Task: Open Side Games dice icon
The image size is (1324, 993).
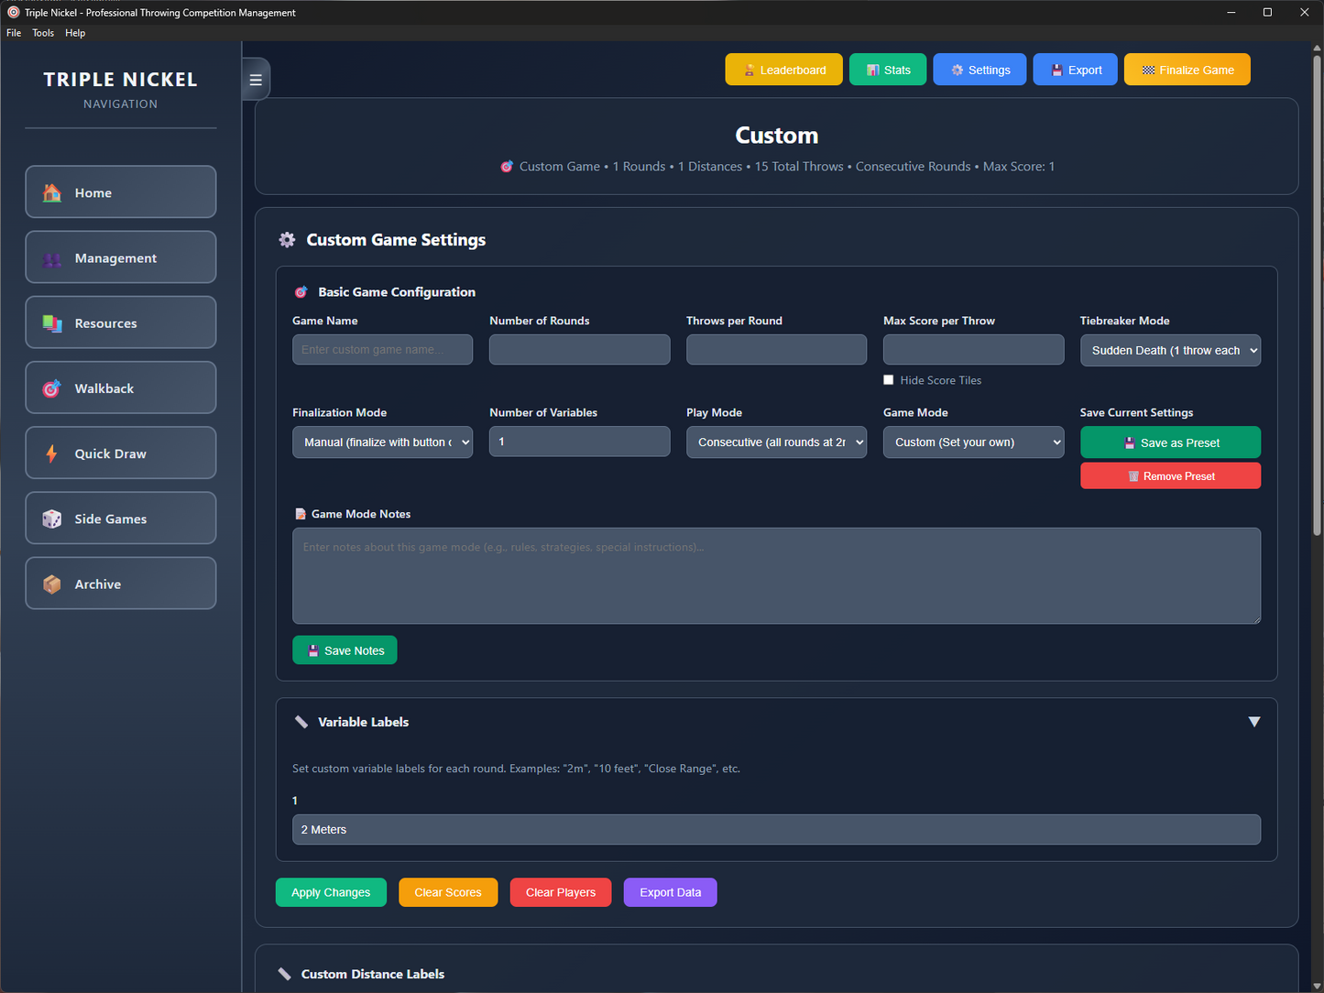Action: (x=52, y=519)
